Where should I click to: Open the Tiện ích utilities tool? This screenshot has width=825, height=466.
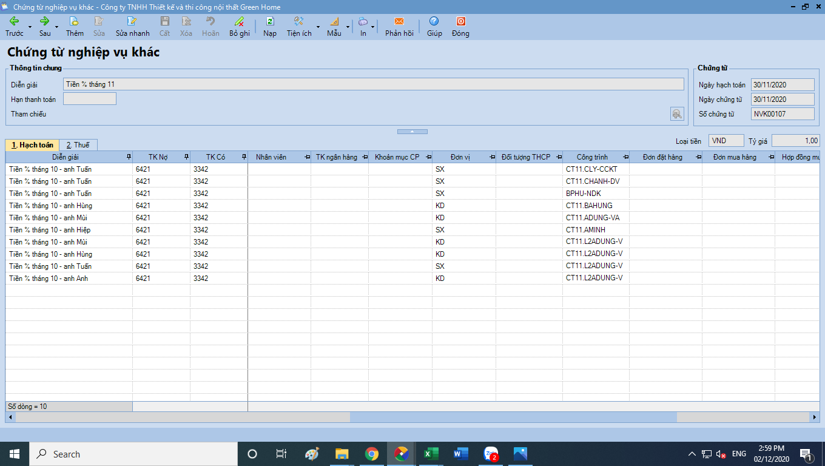pos(299,27)
